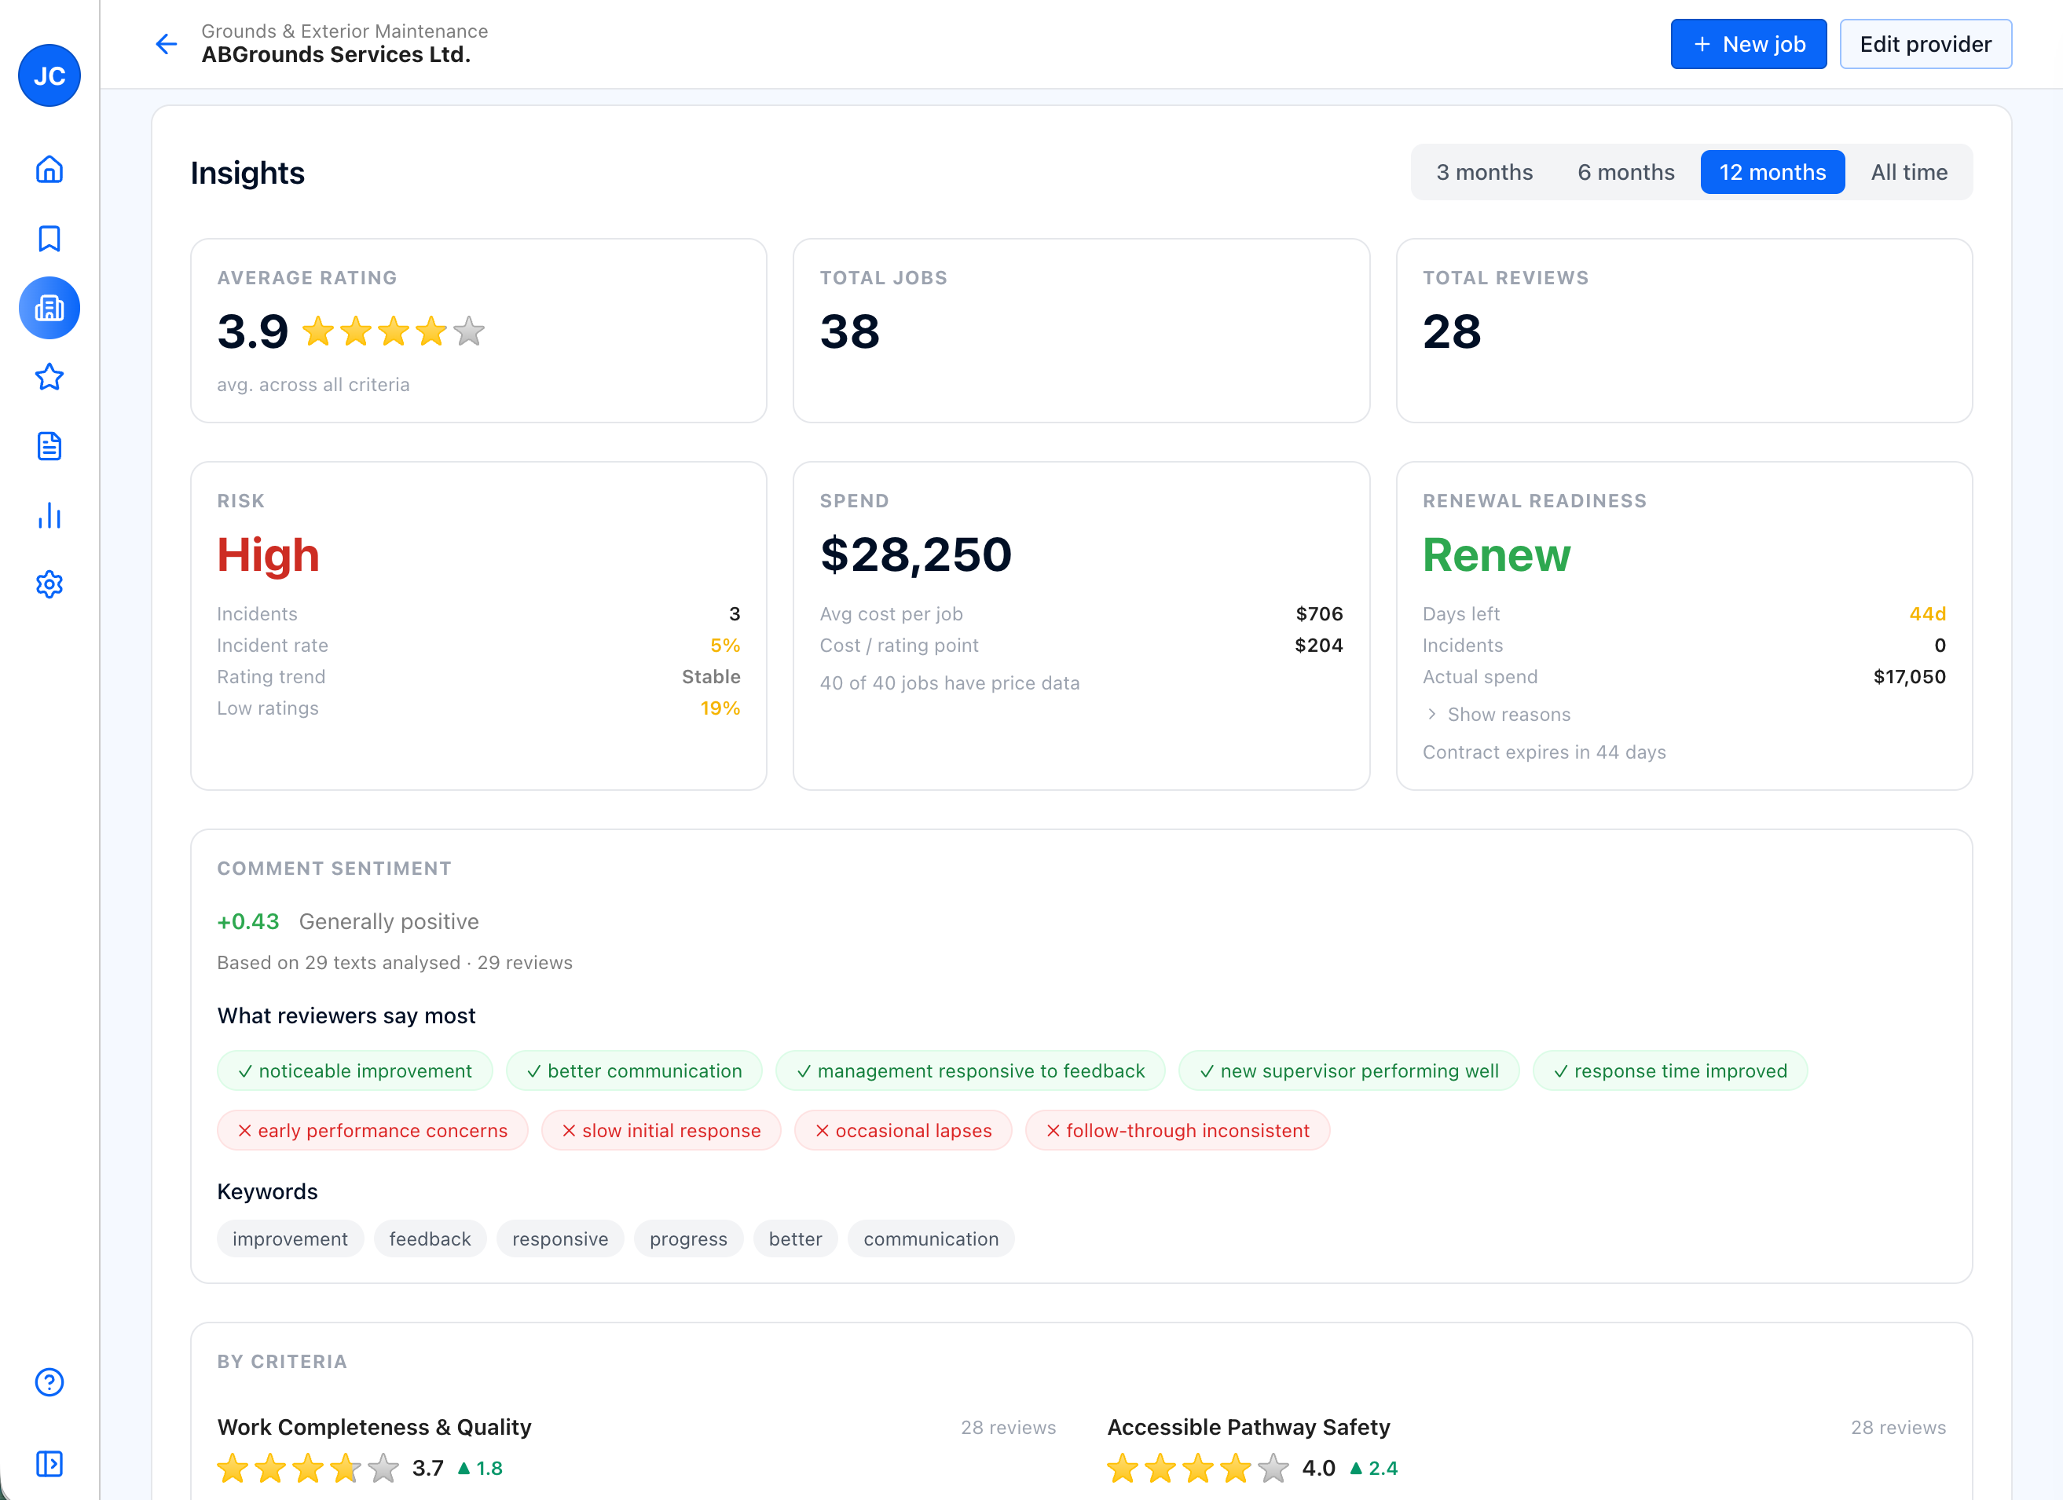Click the '+0.43' sentiment score

tap(247, 921)
